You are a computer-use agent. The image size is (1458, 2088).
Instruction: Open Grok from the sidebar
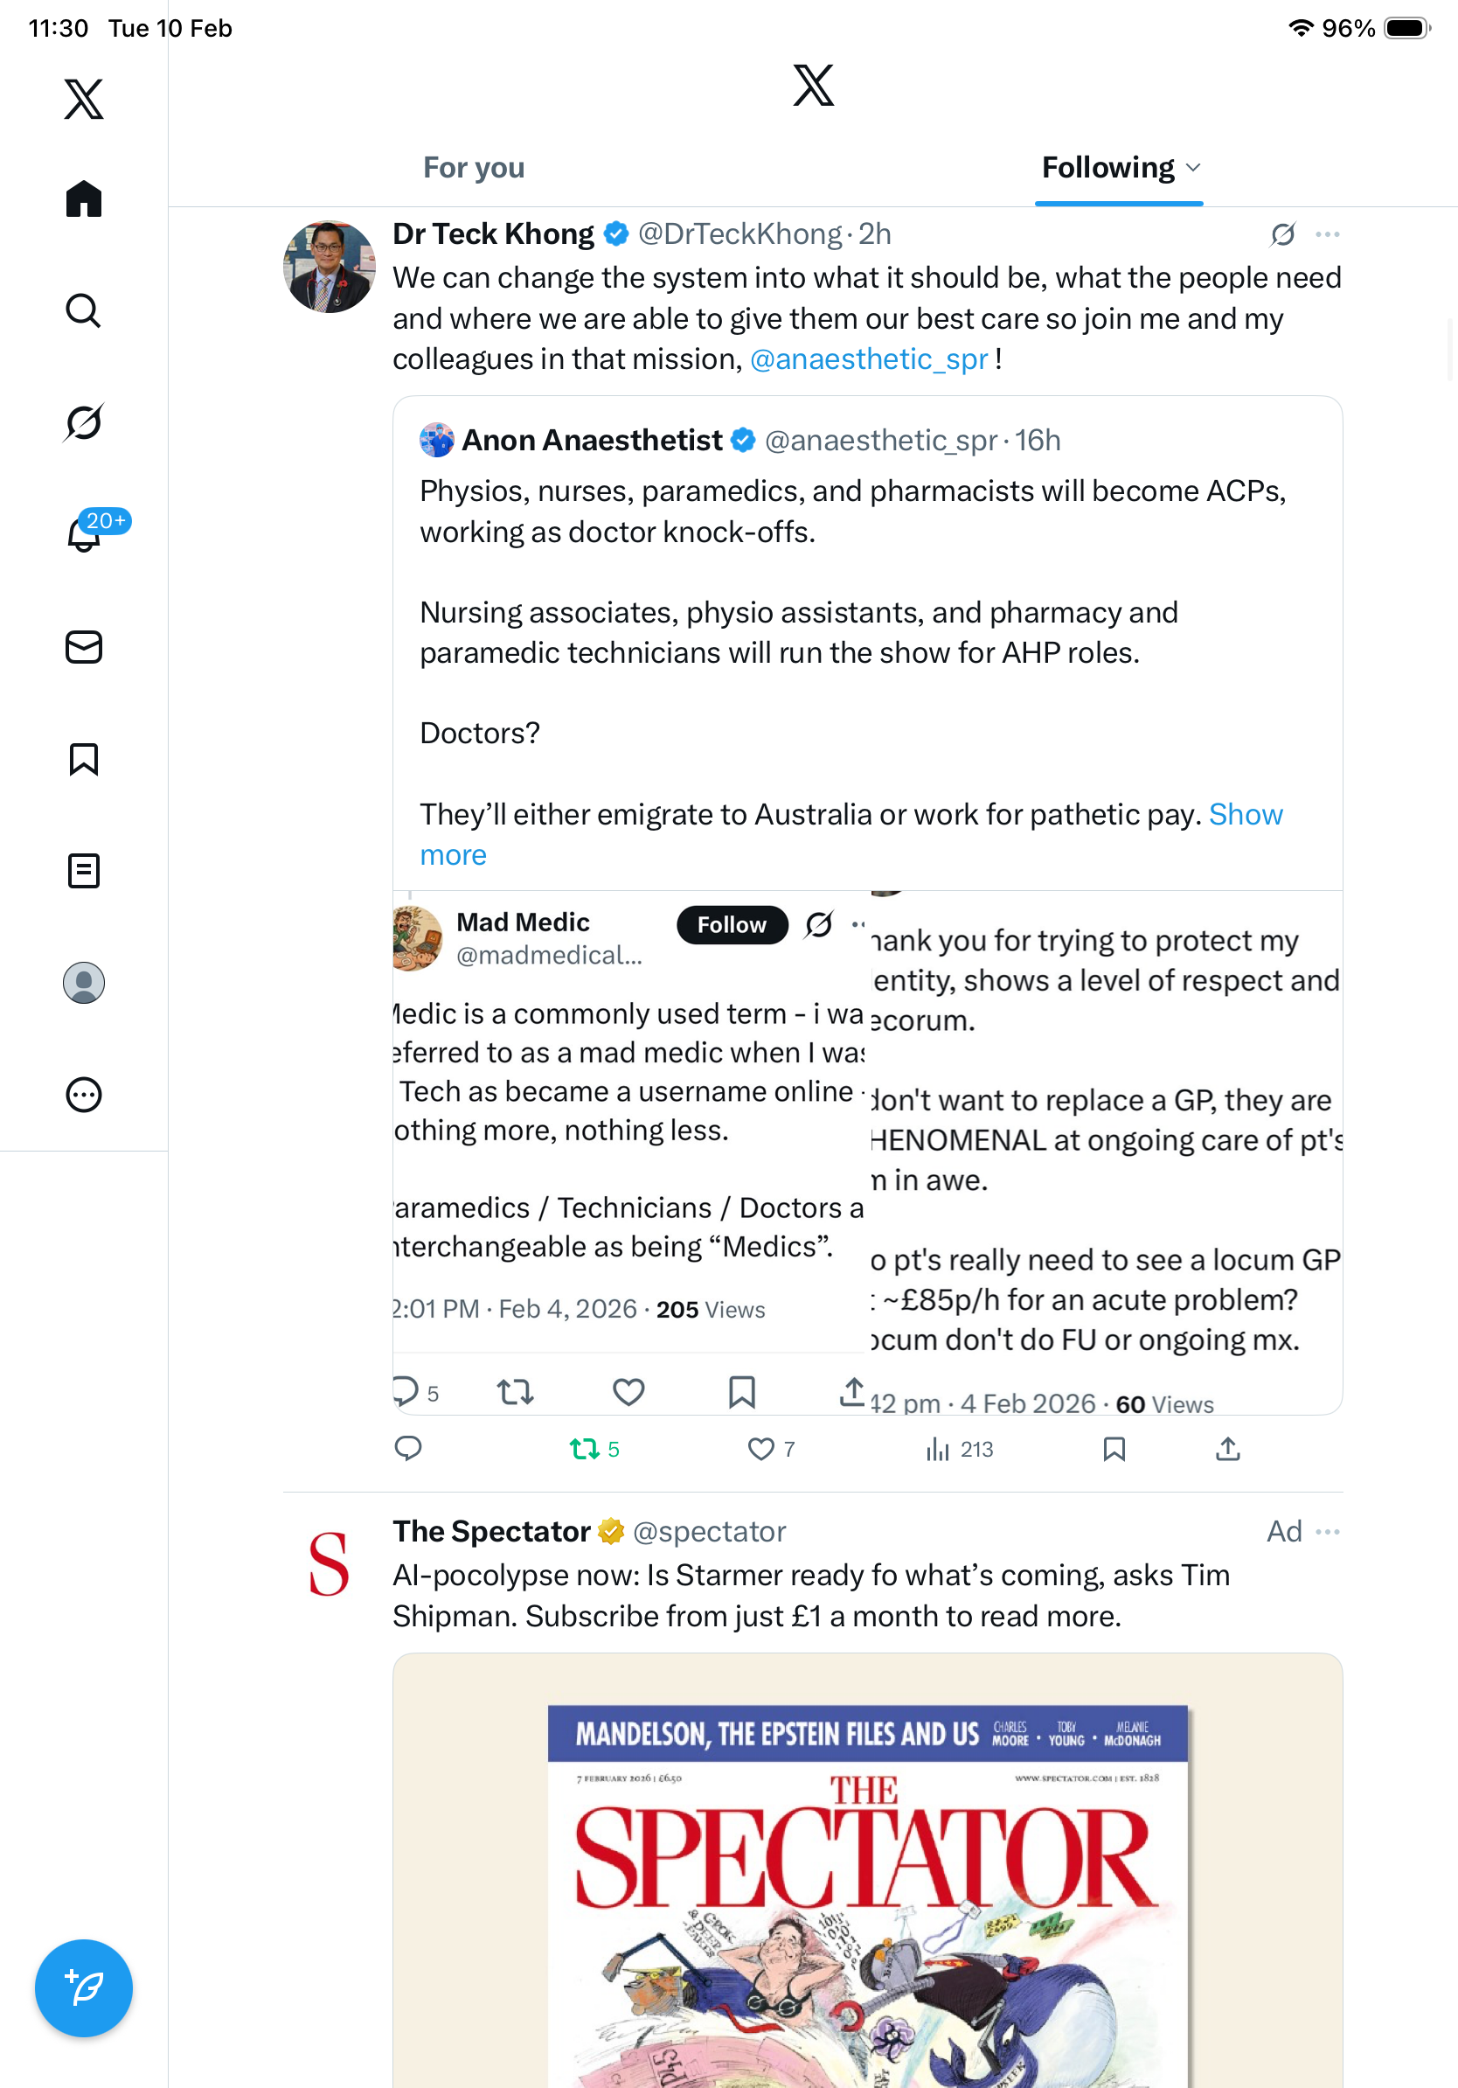tap(83, 422)
